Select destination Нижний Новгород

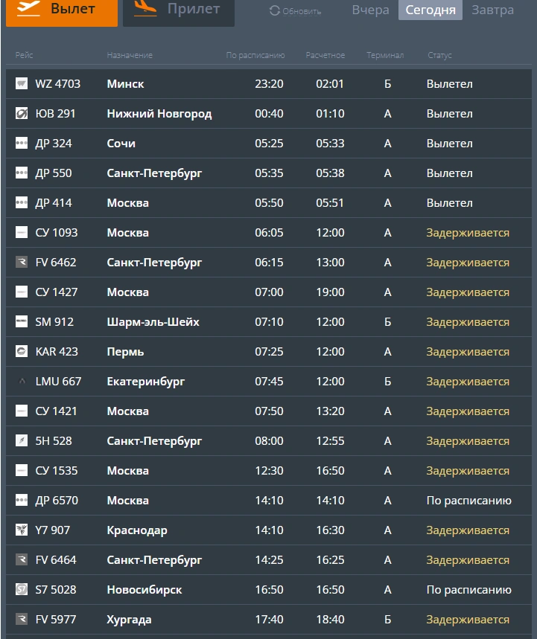coord(159,113)
